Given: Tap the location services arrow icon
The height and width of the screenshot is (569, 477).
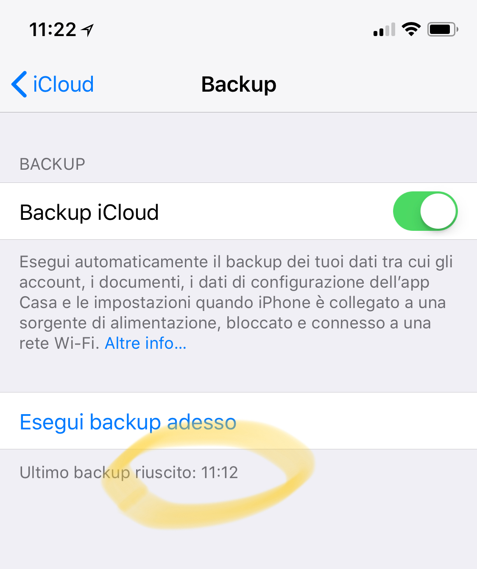Looking at the screenshot, I should pyautogui.click(x=88, y=30).
